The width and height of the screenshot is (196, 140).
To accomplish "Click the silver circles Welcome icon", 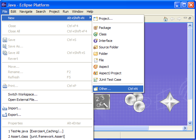I will 134,102.
